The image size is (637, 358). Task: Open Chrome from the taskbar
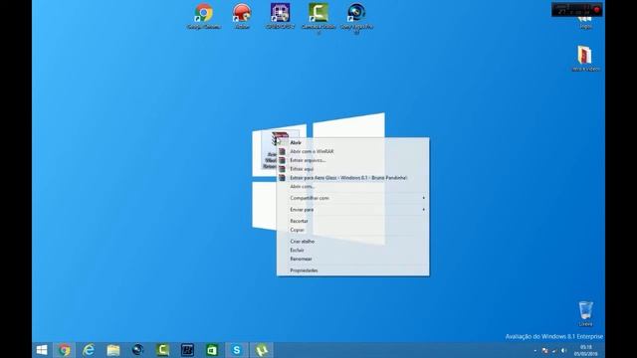click(64, 350)
